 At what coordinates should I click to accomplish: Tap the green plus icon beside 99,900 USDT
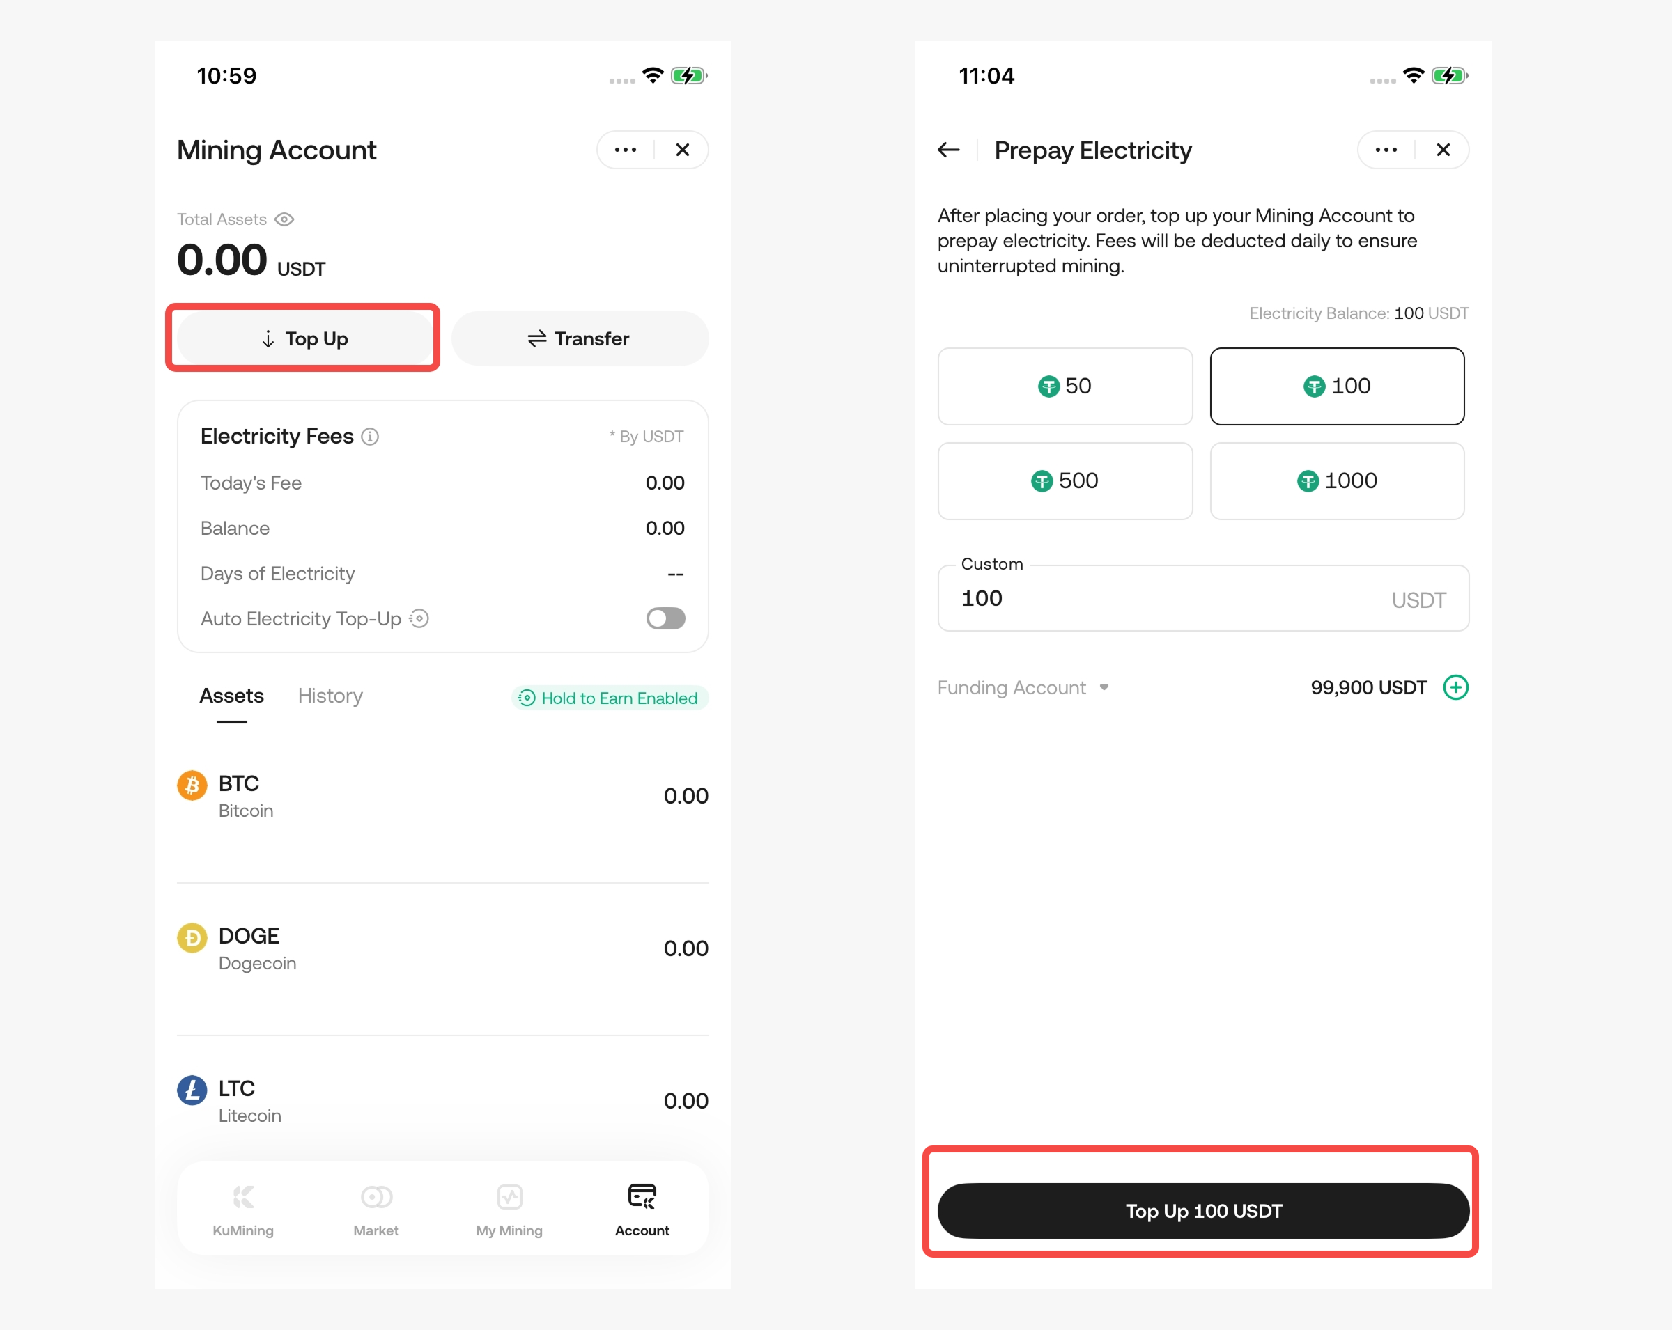(1455, 687)
